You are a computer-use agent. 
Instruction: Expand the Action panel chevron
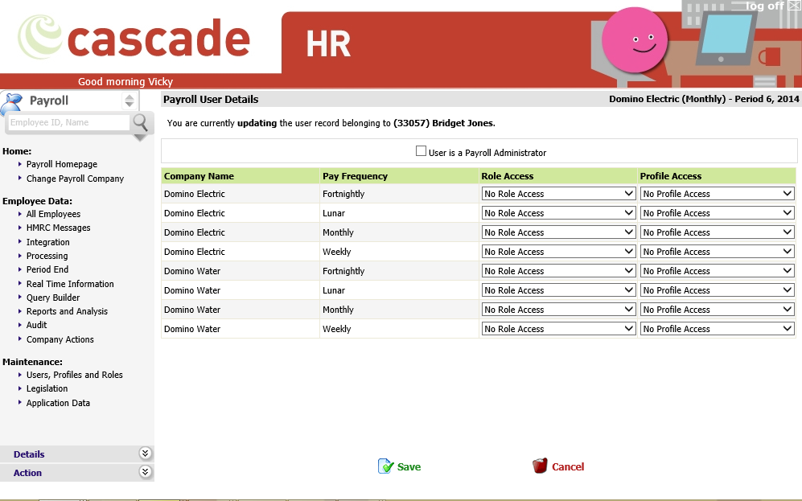click(x=146, y=472)
